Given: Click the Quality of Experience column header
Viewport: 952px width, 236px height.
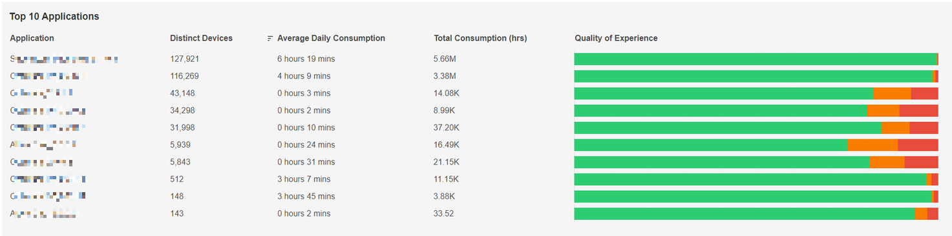Looking at the screenshot, I should pos(616,38).
